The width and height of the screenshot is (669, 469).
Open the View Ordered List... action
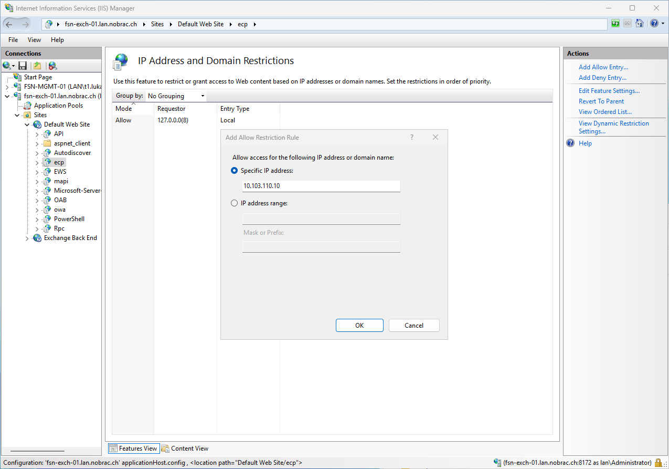point(605,112)
